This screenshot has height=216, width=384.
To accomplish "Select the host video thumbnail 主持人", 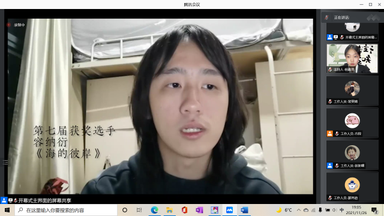I will pyautogui.click(x=352, y=59).
